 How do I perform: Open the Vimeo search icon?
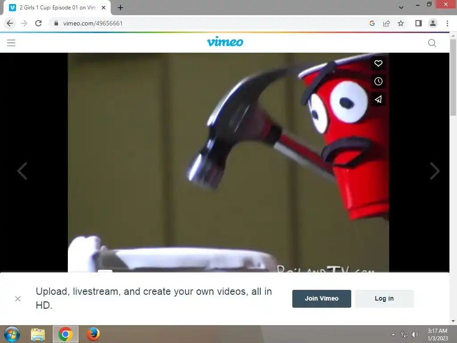click(432, 43)
